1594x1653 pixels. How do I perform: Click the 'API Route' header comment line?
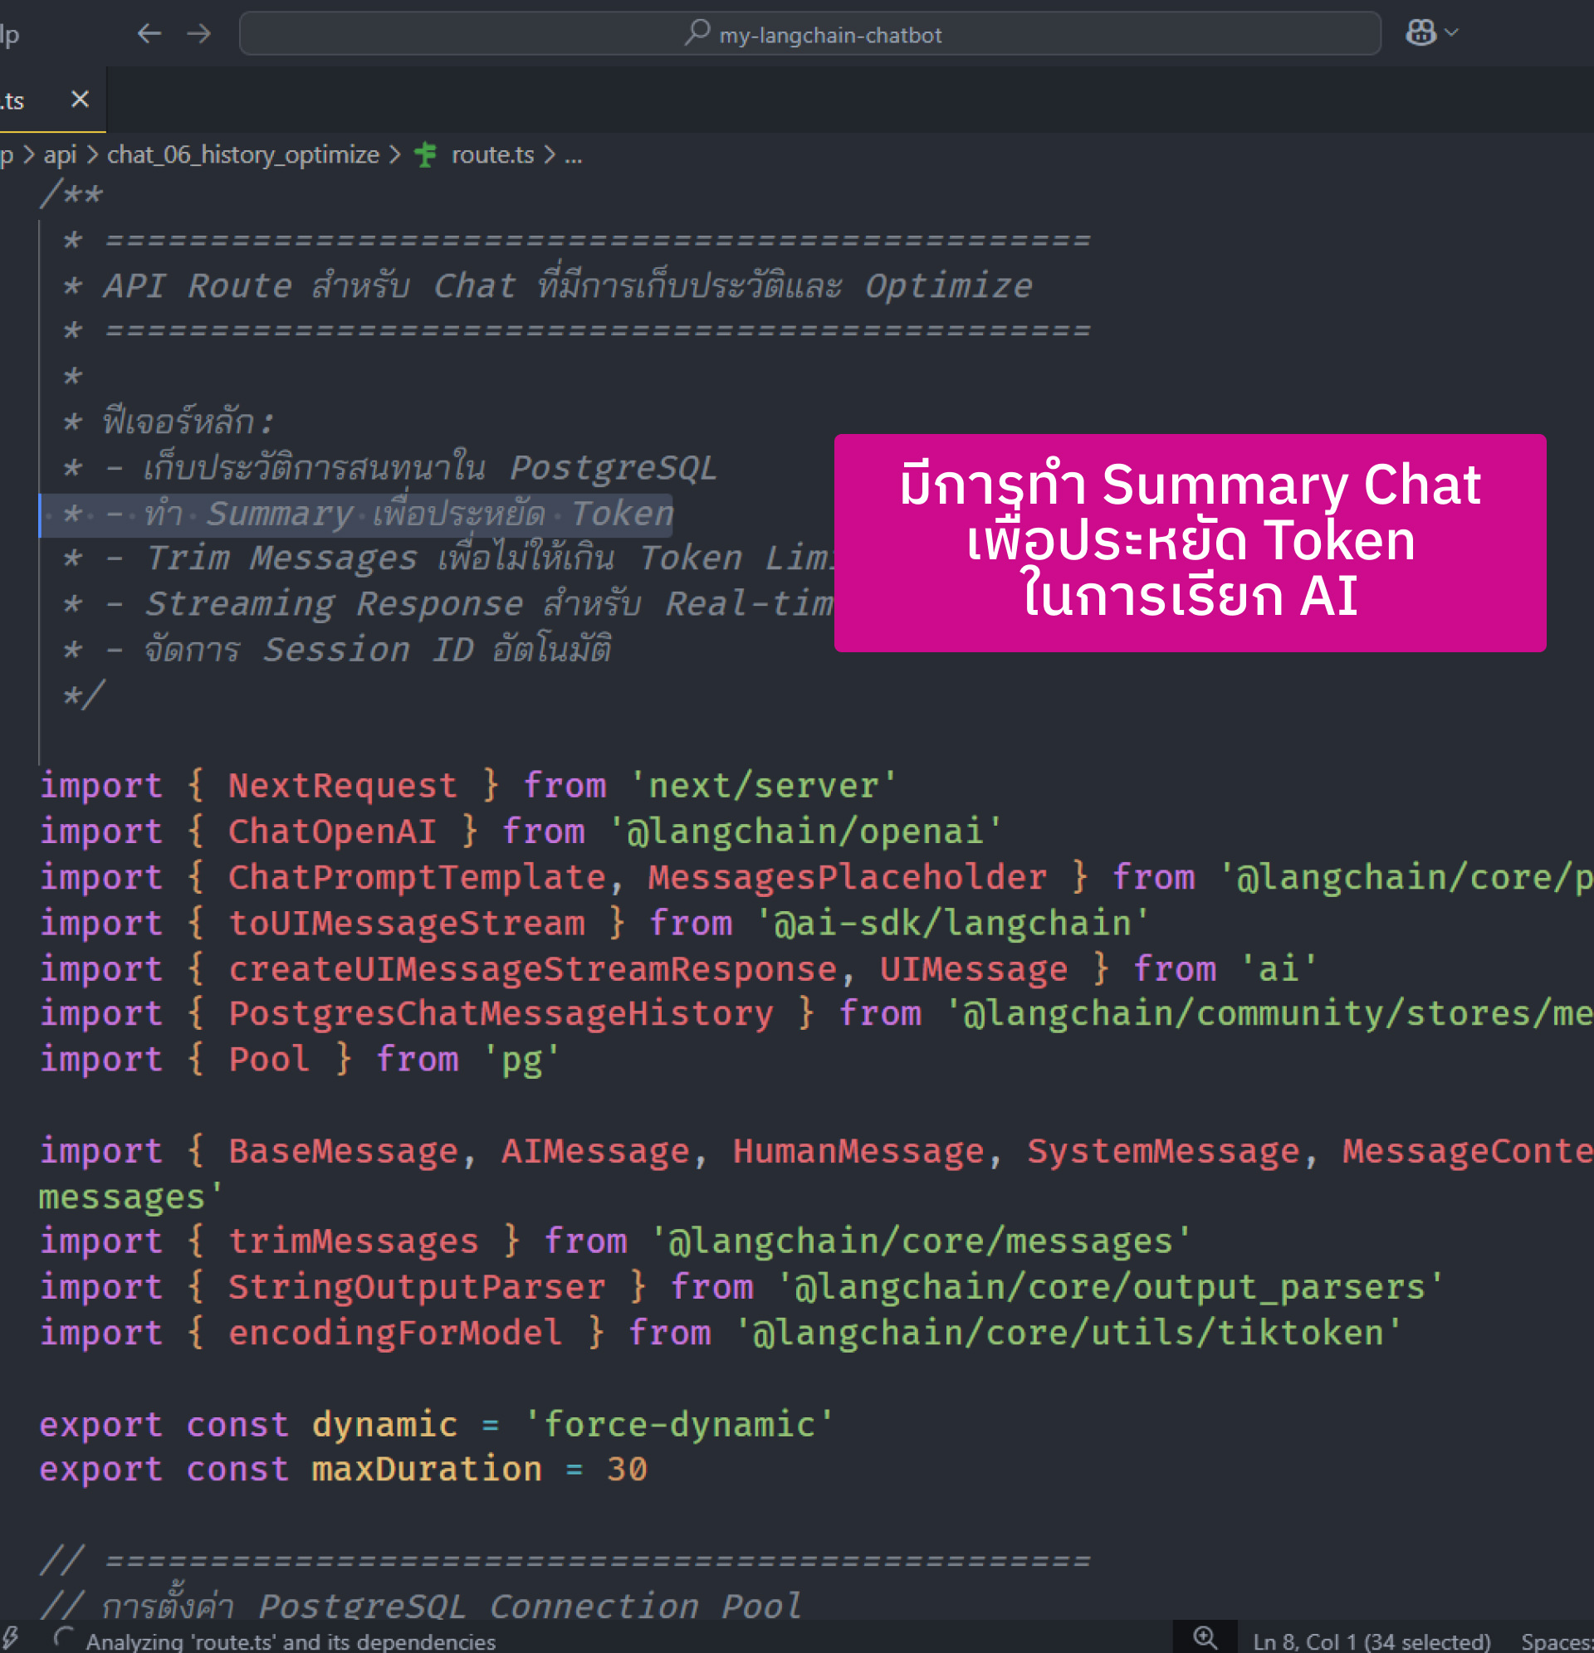549,286
